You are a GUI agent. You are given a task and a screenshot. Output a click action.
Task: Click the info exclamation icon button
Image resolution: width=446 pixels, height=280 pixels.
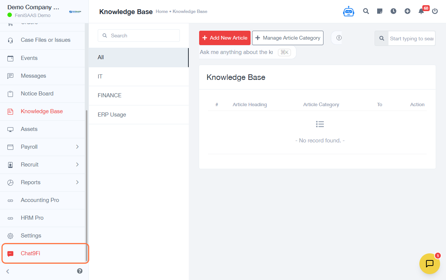click(339, 38)
